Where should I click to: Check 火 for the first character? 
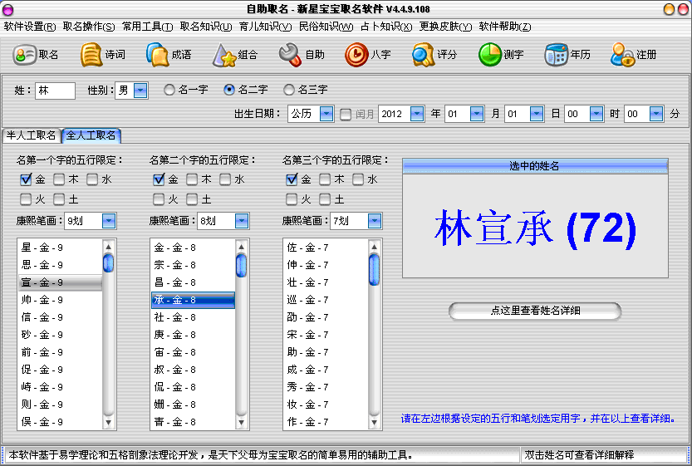pyautogui.click(x=26, y=199)
